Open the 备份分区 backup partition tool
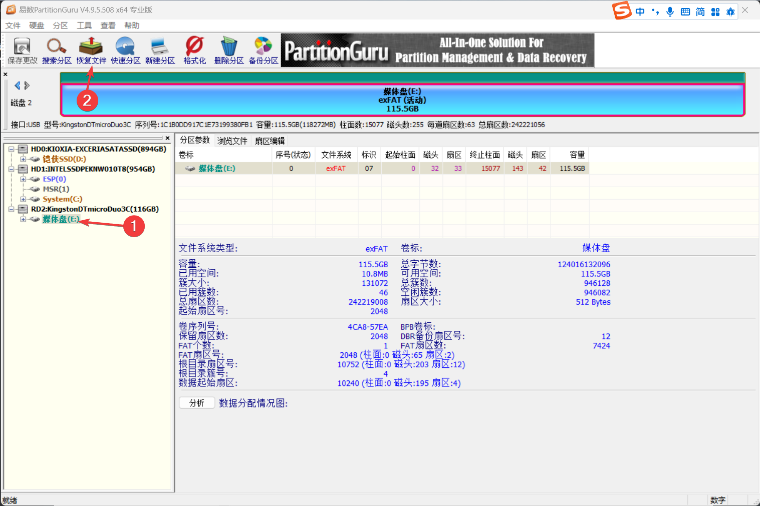The width and height of the screenshot is (760, 506). point(264,51)
